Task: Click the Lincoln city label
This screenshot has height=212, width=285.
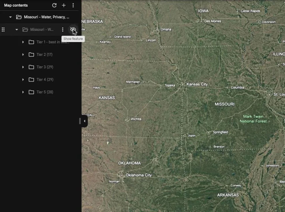Action: (151, 40)
